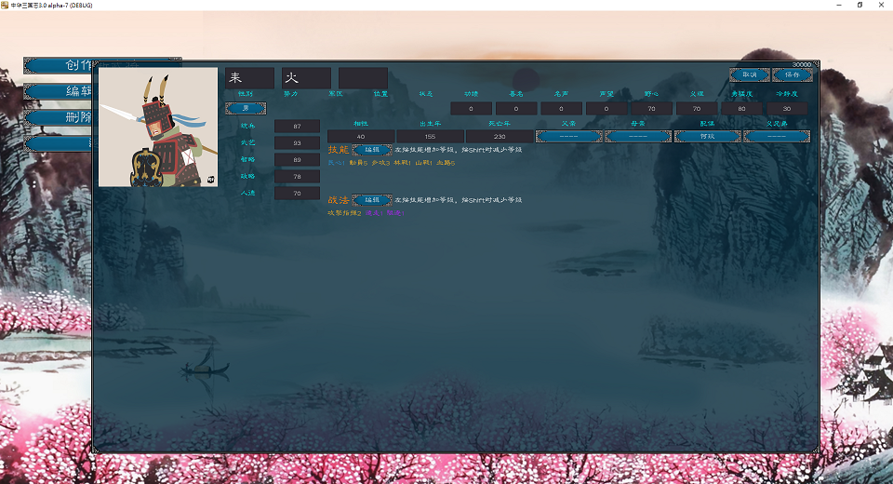Edit the 声望 field
The image size is (893, 484).
pos(606,108)
